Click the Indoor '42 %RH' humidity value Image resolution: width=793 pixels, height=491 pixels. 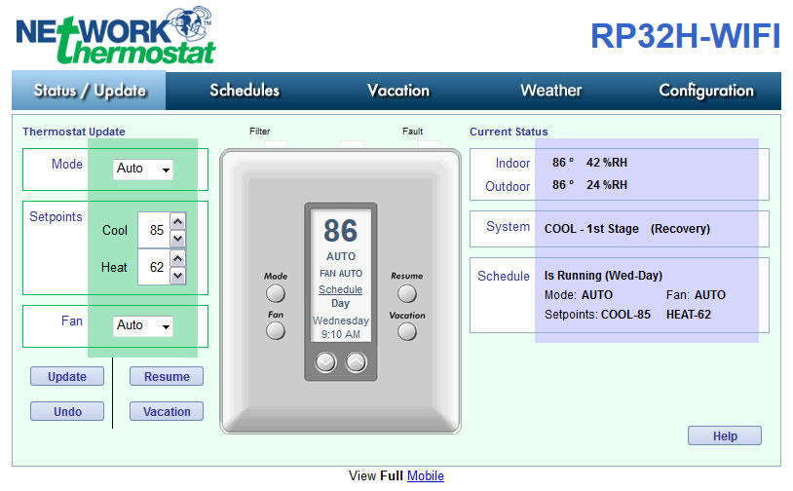(x=606, y=163)
